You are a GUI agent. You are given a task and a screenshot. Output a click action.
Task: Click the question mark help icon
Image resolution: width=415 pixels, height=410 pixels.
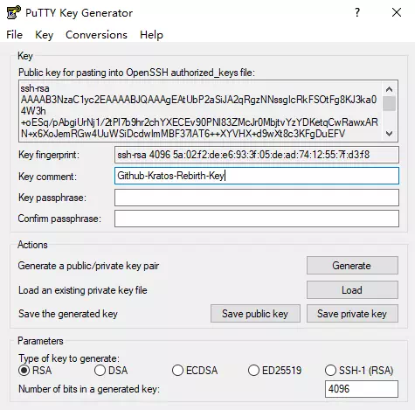[357, 12]
